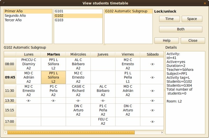The width and height of the screenshot is (209, 138).
Task: Select M2 C Ernesto cell Miércoles 09:45
Action: (x=78, y=77)
